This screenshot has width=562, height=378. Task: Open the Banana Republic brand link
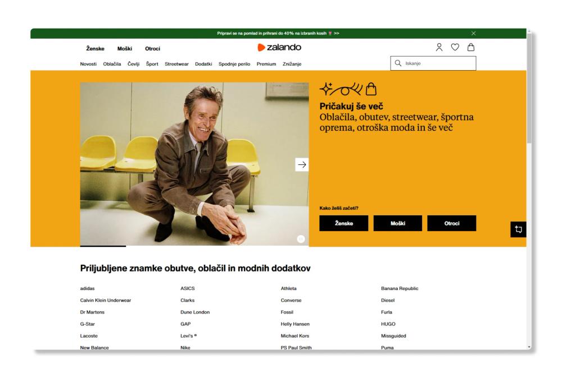click(400, 288)
